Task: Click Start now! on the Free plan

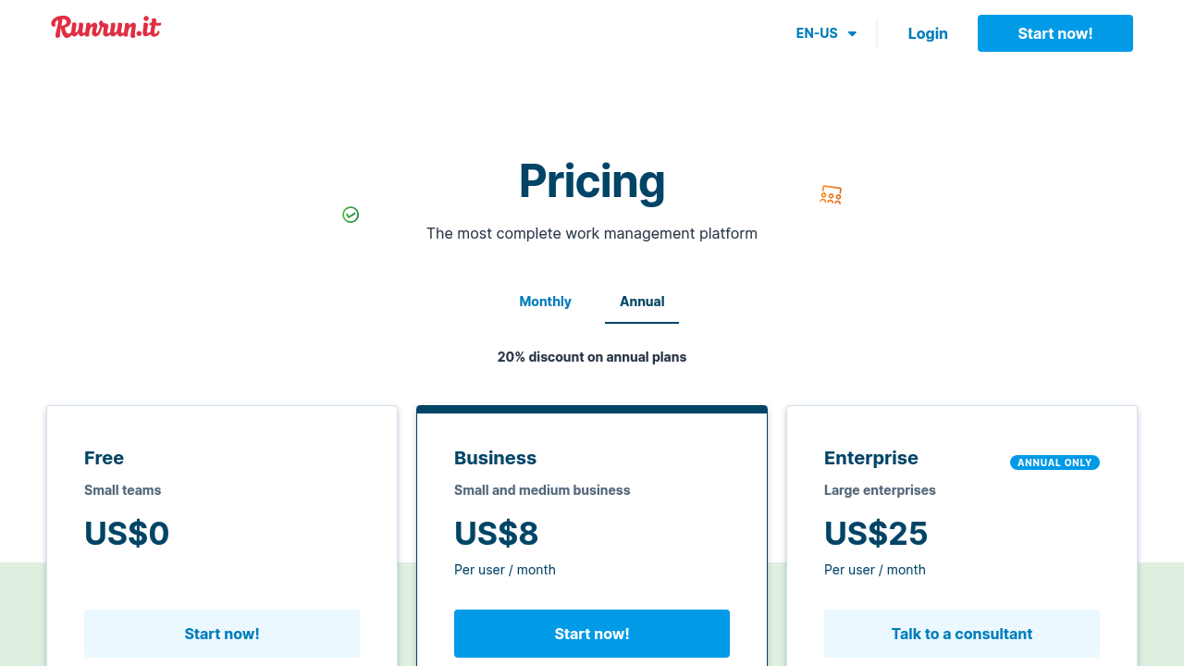Action: (x=222, y=634)
